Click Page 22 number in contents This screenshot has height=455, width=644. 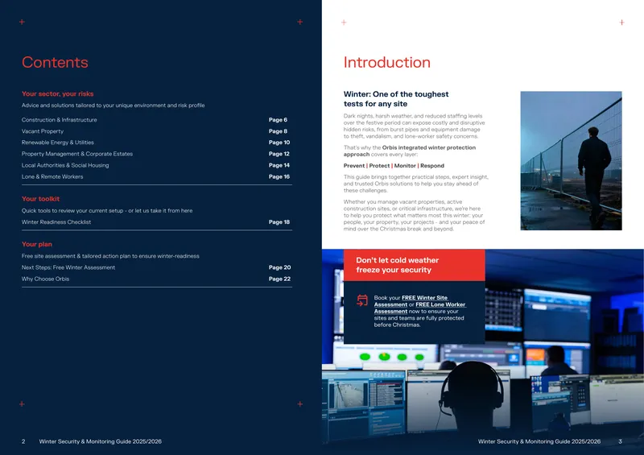(279, 279)
